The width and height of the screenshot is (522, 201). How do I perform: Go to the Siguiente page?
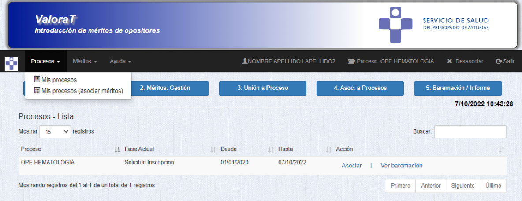point(462,186)
